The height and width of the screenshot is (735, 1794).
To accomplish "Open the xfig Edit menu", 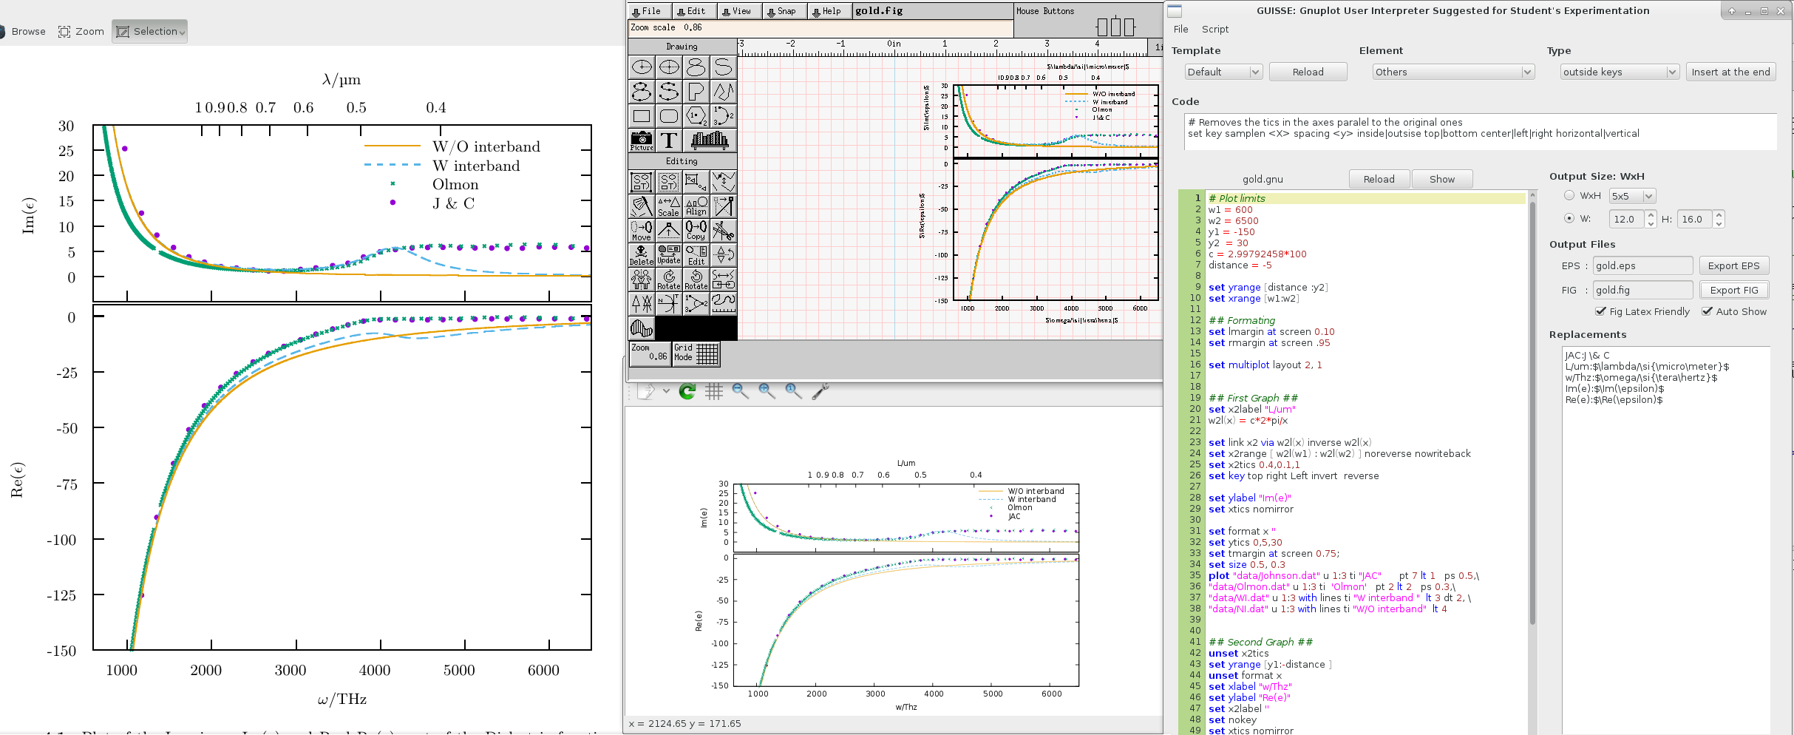I will point(694,11).
